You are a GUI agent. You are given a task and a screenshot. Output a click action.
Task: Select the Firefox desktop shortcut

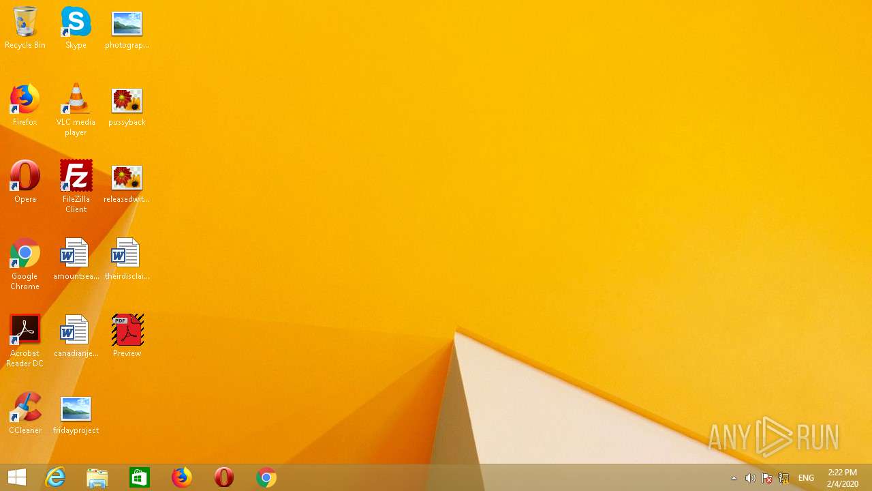click(x=25, y=104)
